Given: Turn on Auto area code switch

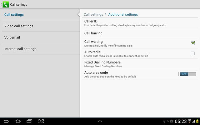Looking at the screenshot, I should pos(188,74).
